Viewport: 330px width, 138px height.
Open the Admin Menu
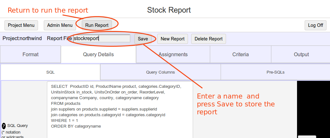pyautogui.click(x=60, y=25)
